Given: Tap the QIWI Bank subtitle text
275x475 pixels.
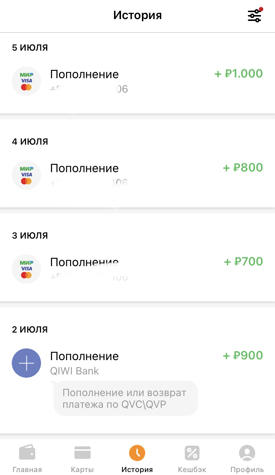Looking at the screenshot, I should (74, 371).
